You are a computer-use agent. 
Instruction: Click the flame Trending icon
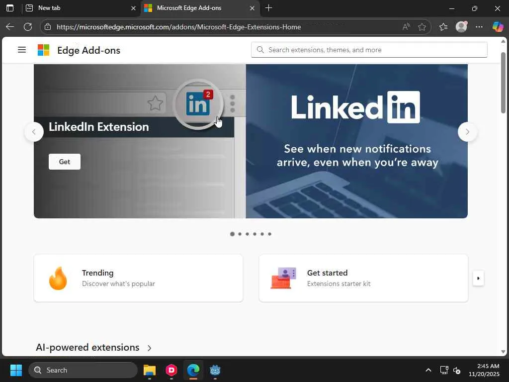pyautogui.click(x=58, y=279)
